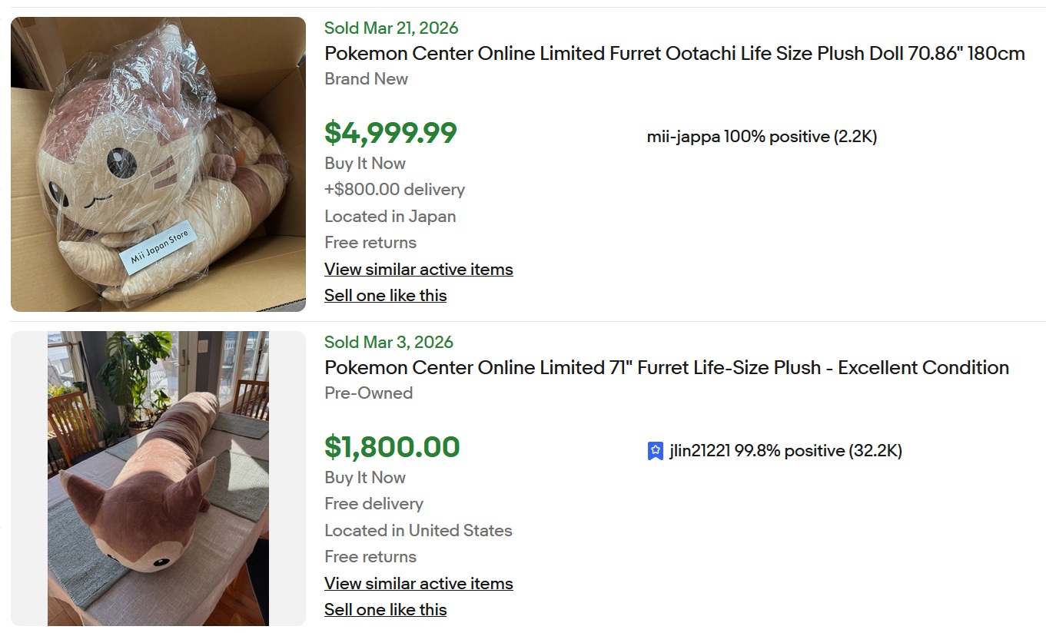The height and width of the screenshot is (633, 1046).
Task: Open seller jlin21221's feedback profile
Action: tap(785, 451)
